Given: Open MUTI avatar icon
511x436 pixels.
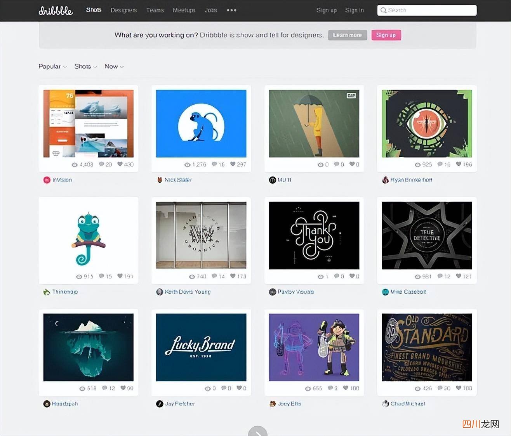Looking at the screenshot, I should (x=273, y=180).
